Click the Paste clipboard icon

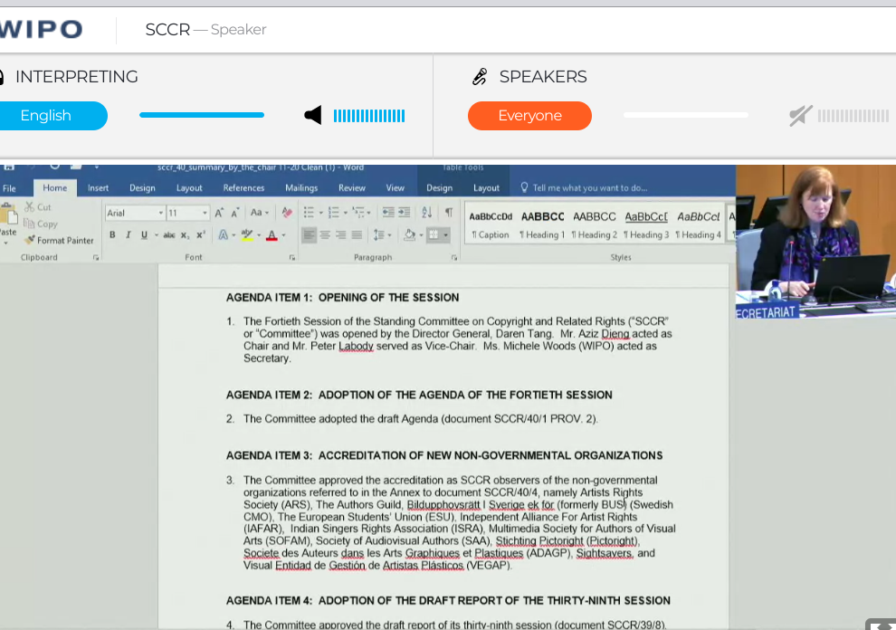tap(8, 214)
